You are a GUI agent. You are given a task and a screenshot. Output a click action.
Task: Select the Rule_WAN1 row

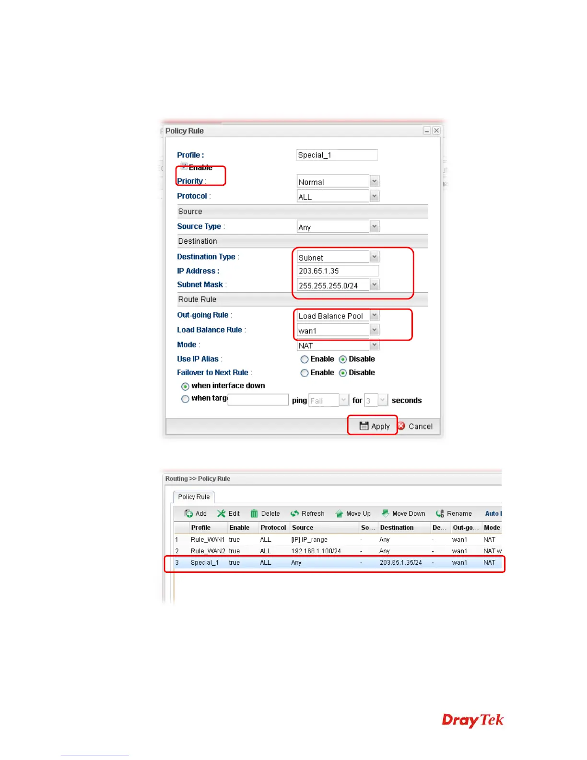(x=338, y=539)
